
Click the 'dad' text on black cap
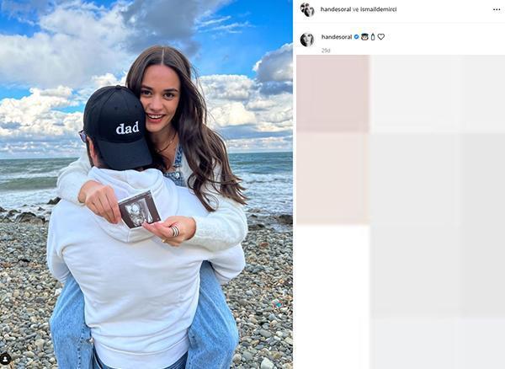(128, 128)
